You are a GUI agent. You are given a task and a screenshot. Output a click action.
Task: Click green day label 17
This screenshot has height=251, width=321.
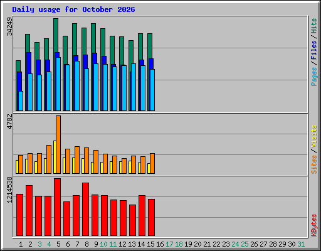tap(169, 244)
